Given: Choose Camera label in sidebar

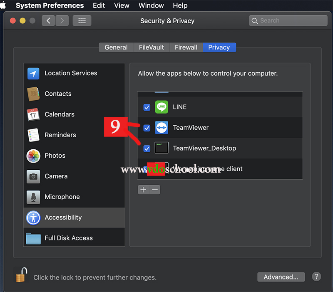Looking at the screenshot, I should pos(56,176).
